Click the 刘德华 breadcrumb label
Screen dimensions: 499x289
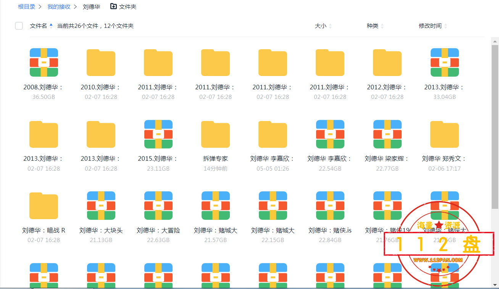tap(91, 6)
